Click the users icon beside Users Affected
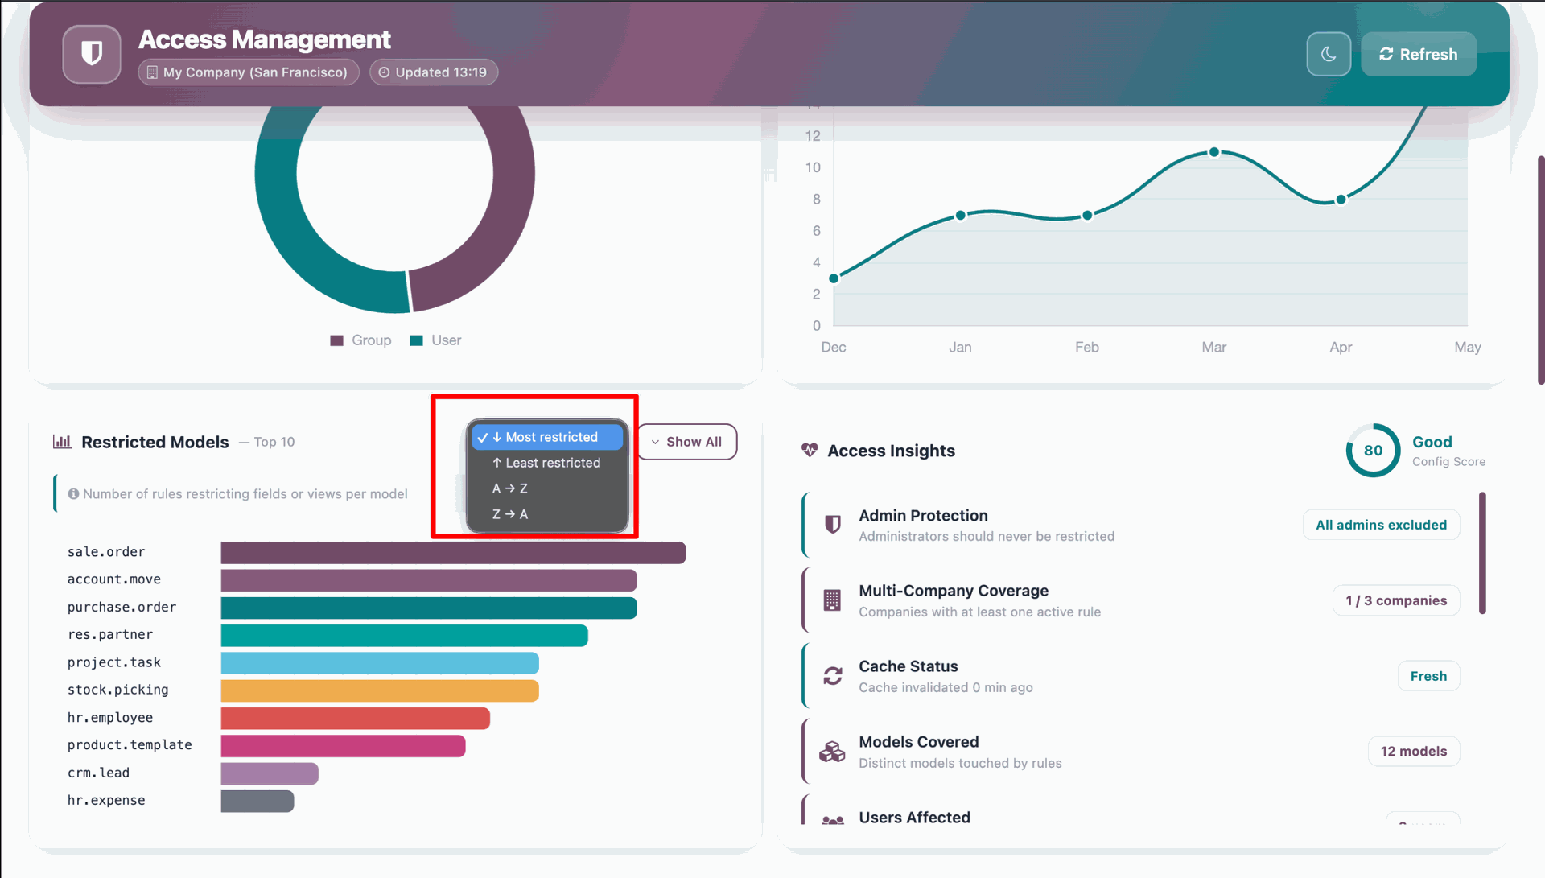Image resolution: width=1545 pixels, height=878 pixels. (x=833, y=819)
